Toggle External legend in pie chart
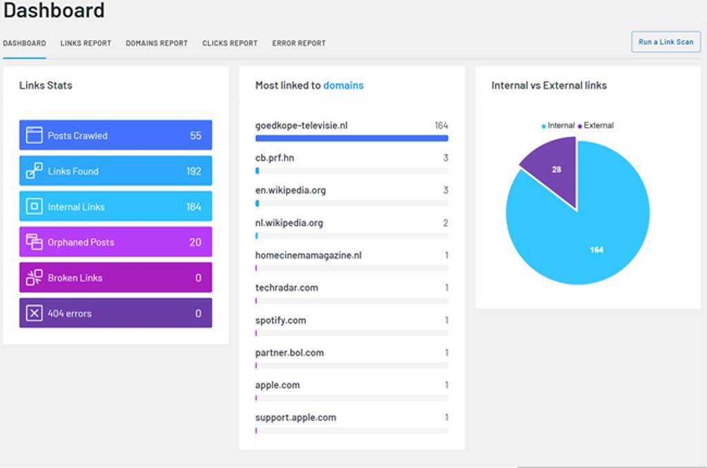Image resolution: width=707 pixels, height=468 pixels. tap(595, 126)
